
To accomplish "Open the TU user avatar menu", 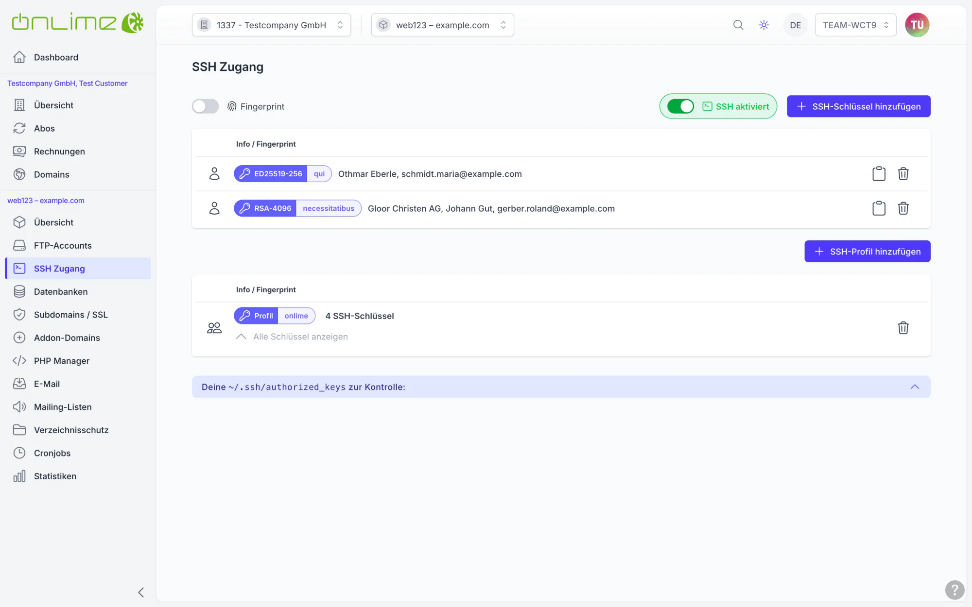I will (x=917, y=25).
